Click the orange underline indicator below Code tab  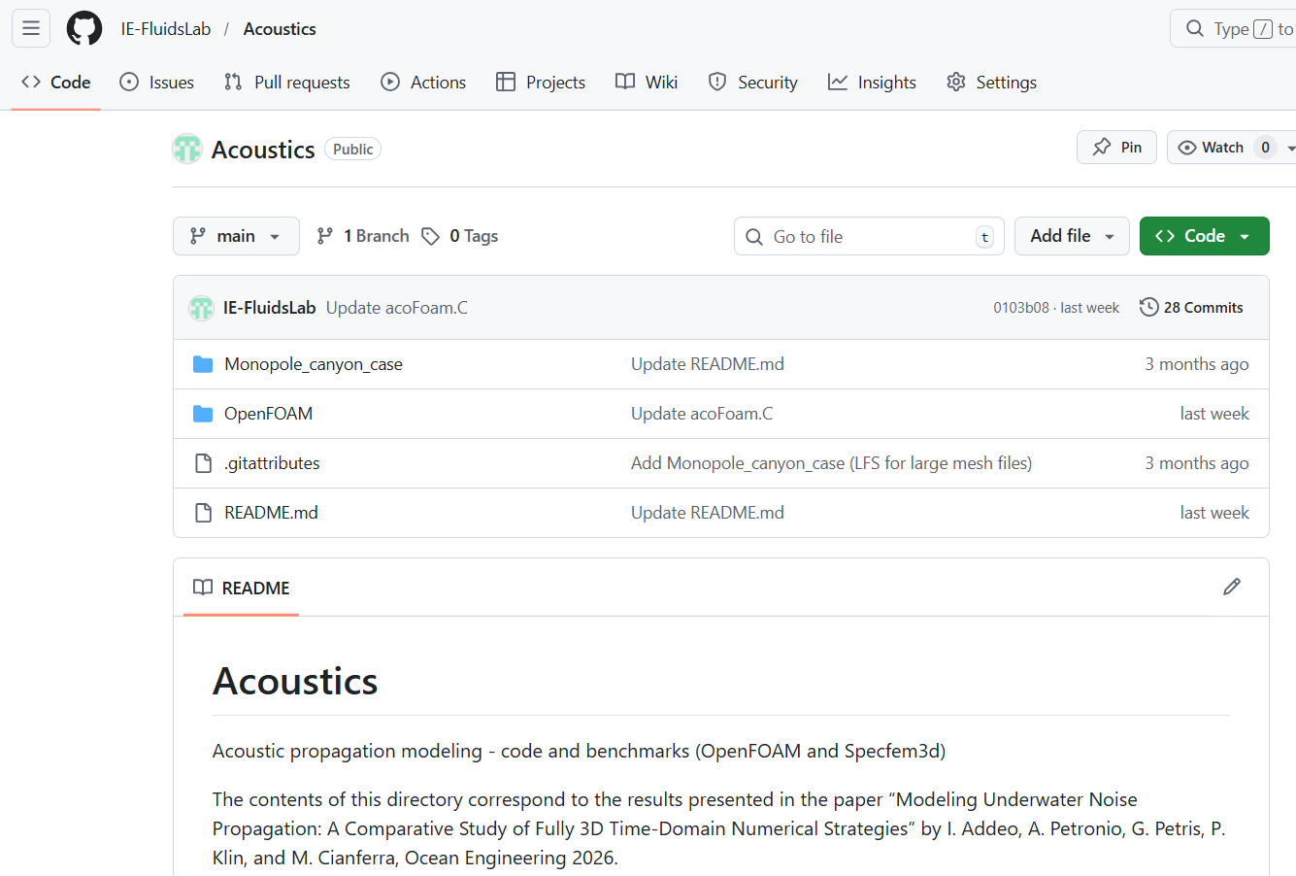tap(54, 111)
